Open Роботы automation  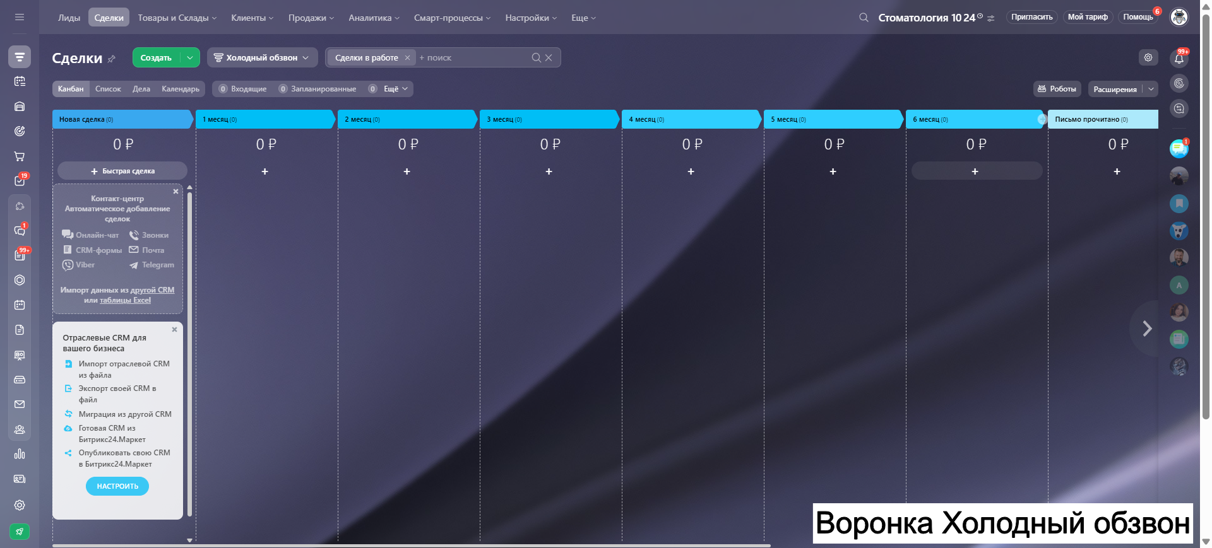coord(1057,89)
